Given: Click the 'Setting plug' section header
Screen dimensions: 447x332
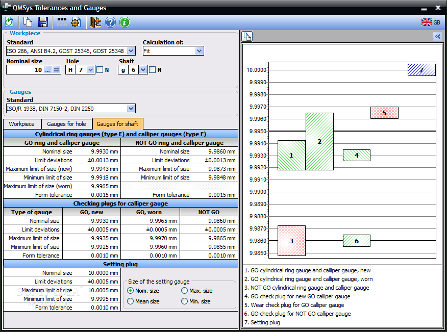Looking at the screenshot, I should coord(120,264).
